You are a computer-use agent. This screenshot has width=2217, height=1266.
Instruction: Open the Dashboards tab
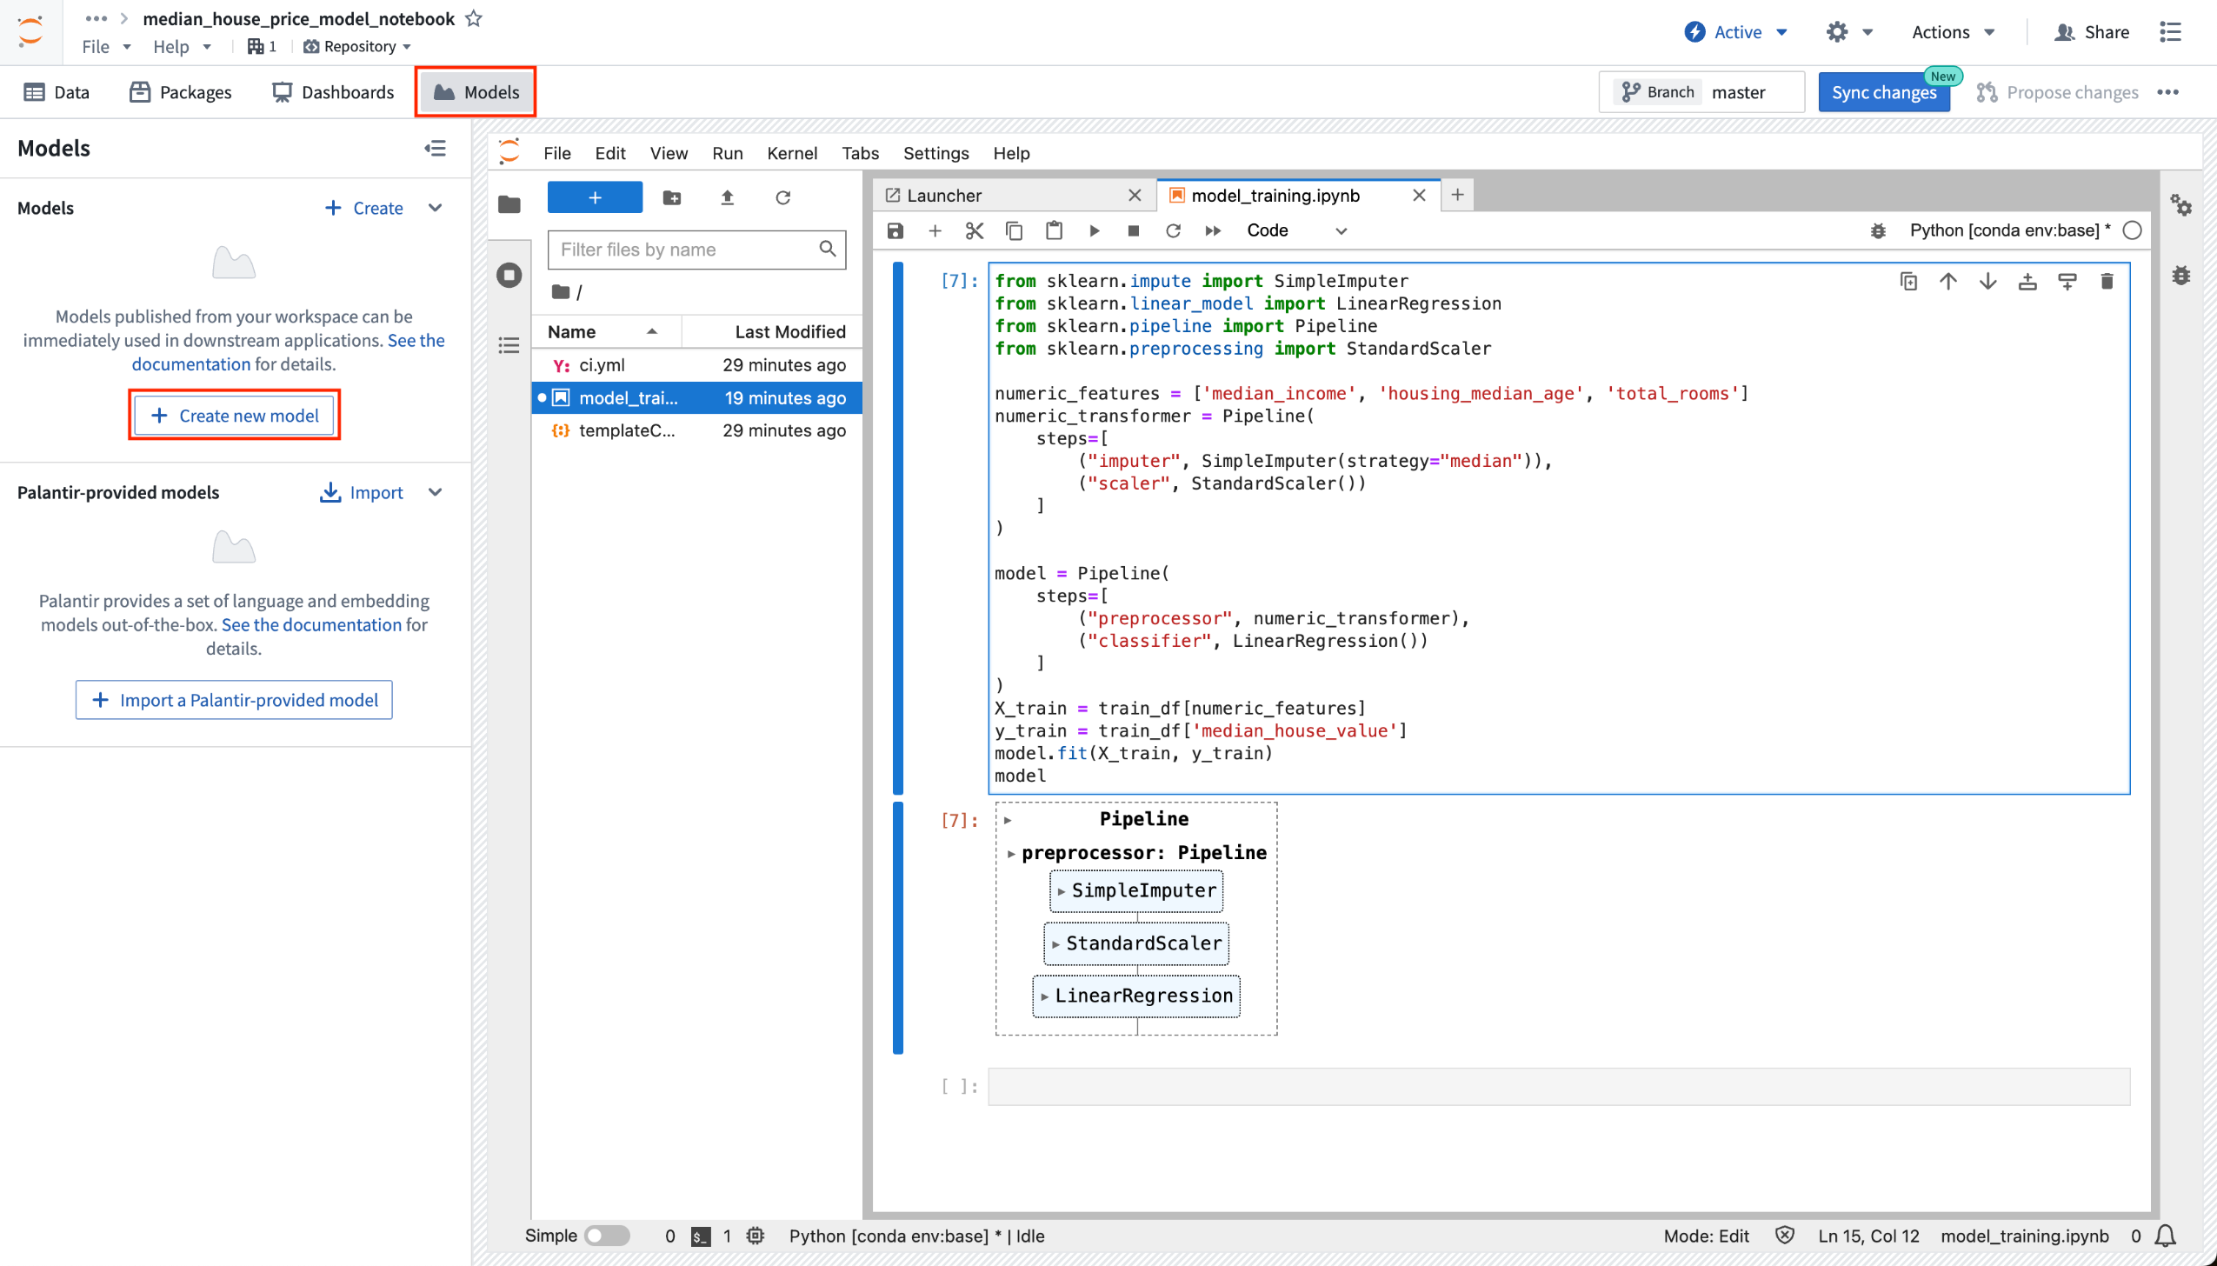[x=333, y=92]
